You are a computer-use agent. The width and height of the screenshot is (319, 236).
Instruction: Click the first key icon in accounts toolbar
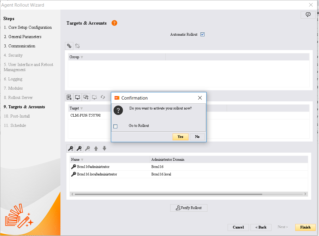[71, 148]
